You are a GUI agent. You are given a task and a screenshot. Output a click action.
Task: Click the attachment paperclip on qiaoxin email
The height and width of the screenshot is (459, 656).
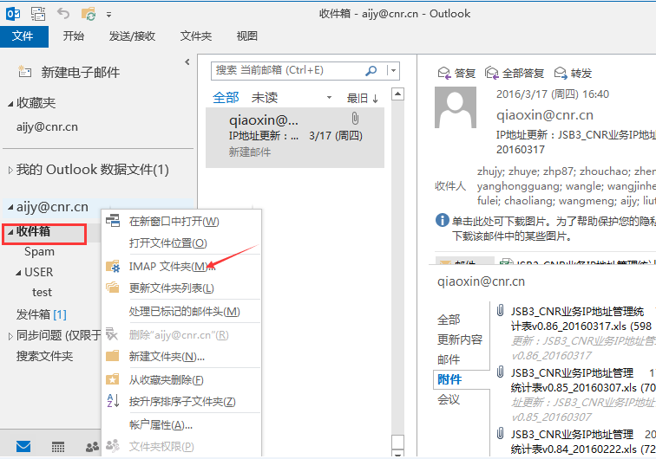click(355, 119)
